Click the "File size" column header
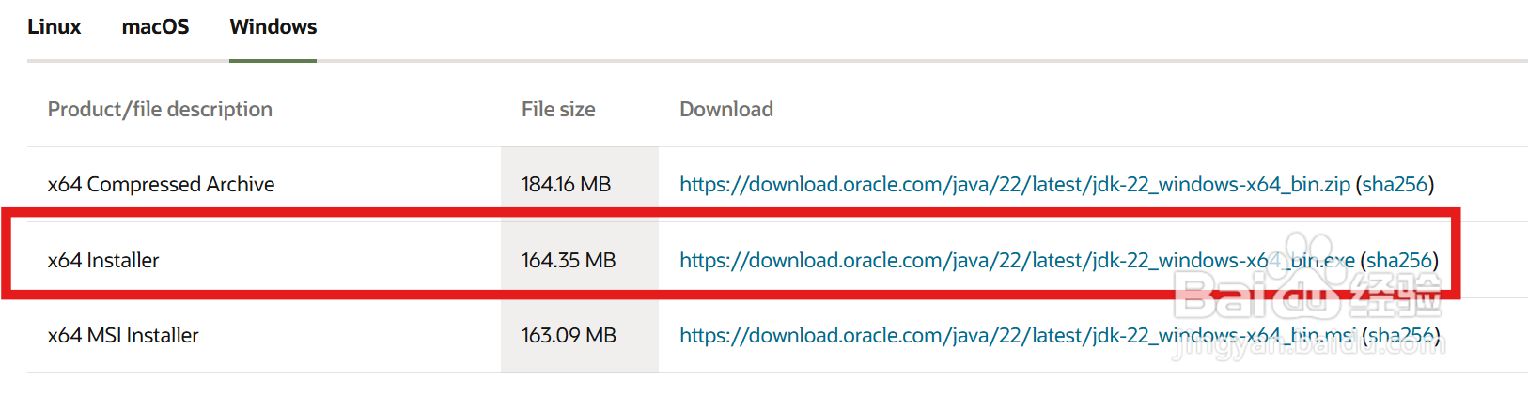1528x395 pixels. click(x=558, y=110)
